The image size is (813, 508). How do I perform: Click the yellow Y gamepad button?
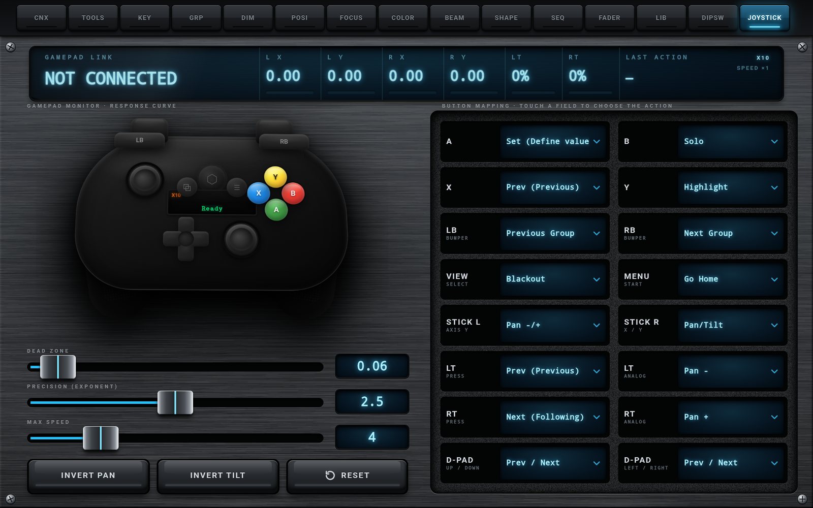point(275,177)
